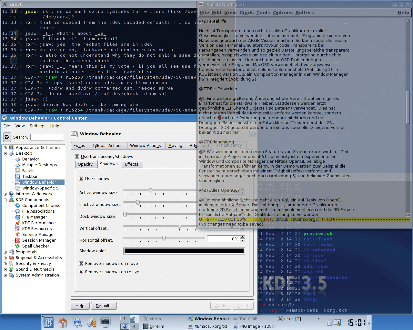Viewport: 413px width, 330px height.
Task: Click the Internet & Network globe icon
Action: [12, 194]
